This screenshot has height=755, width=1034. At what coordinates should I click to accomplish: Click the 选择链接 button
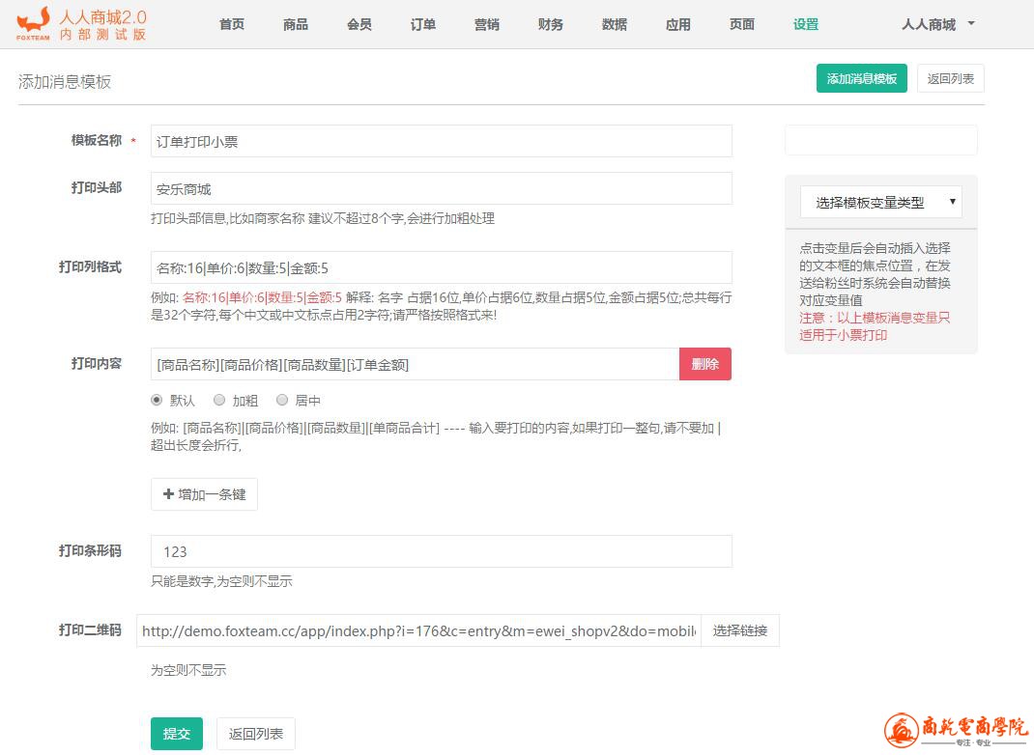pyautogui.click(x=739, y=630)
